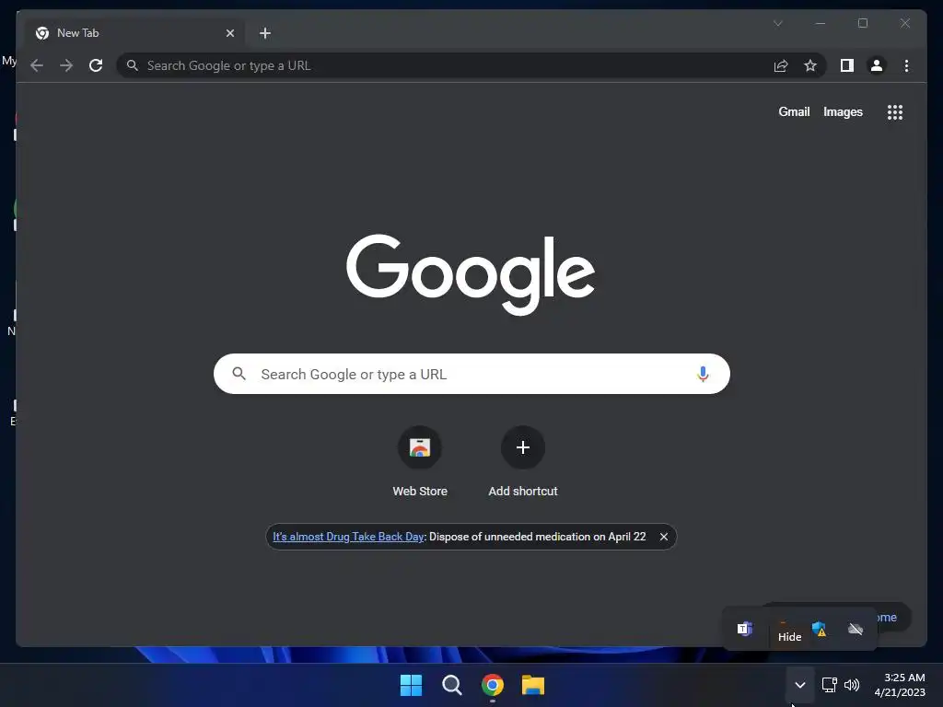Open the Windows Start menu

click(x=411, y=685)
